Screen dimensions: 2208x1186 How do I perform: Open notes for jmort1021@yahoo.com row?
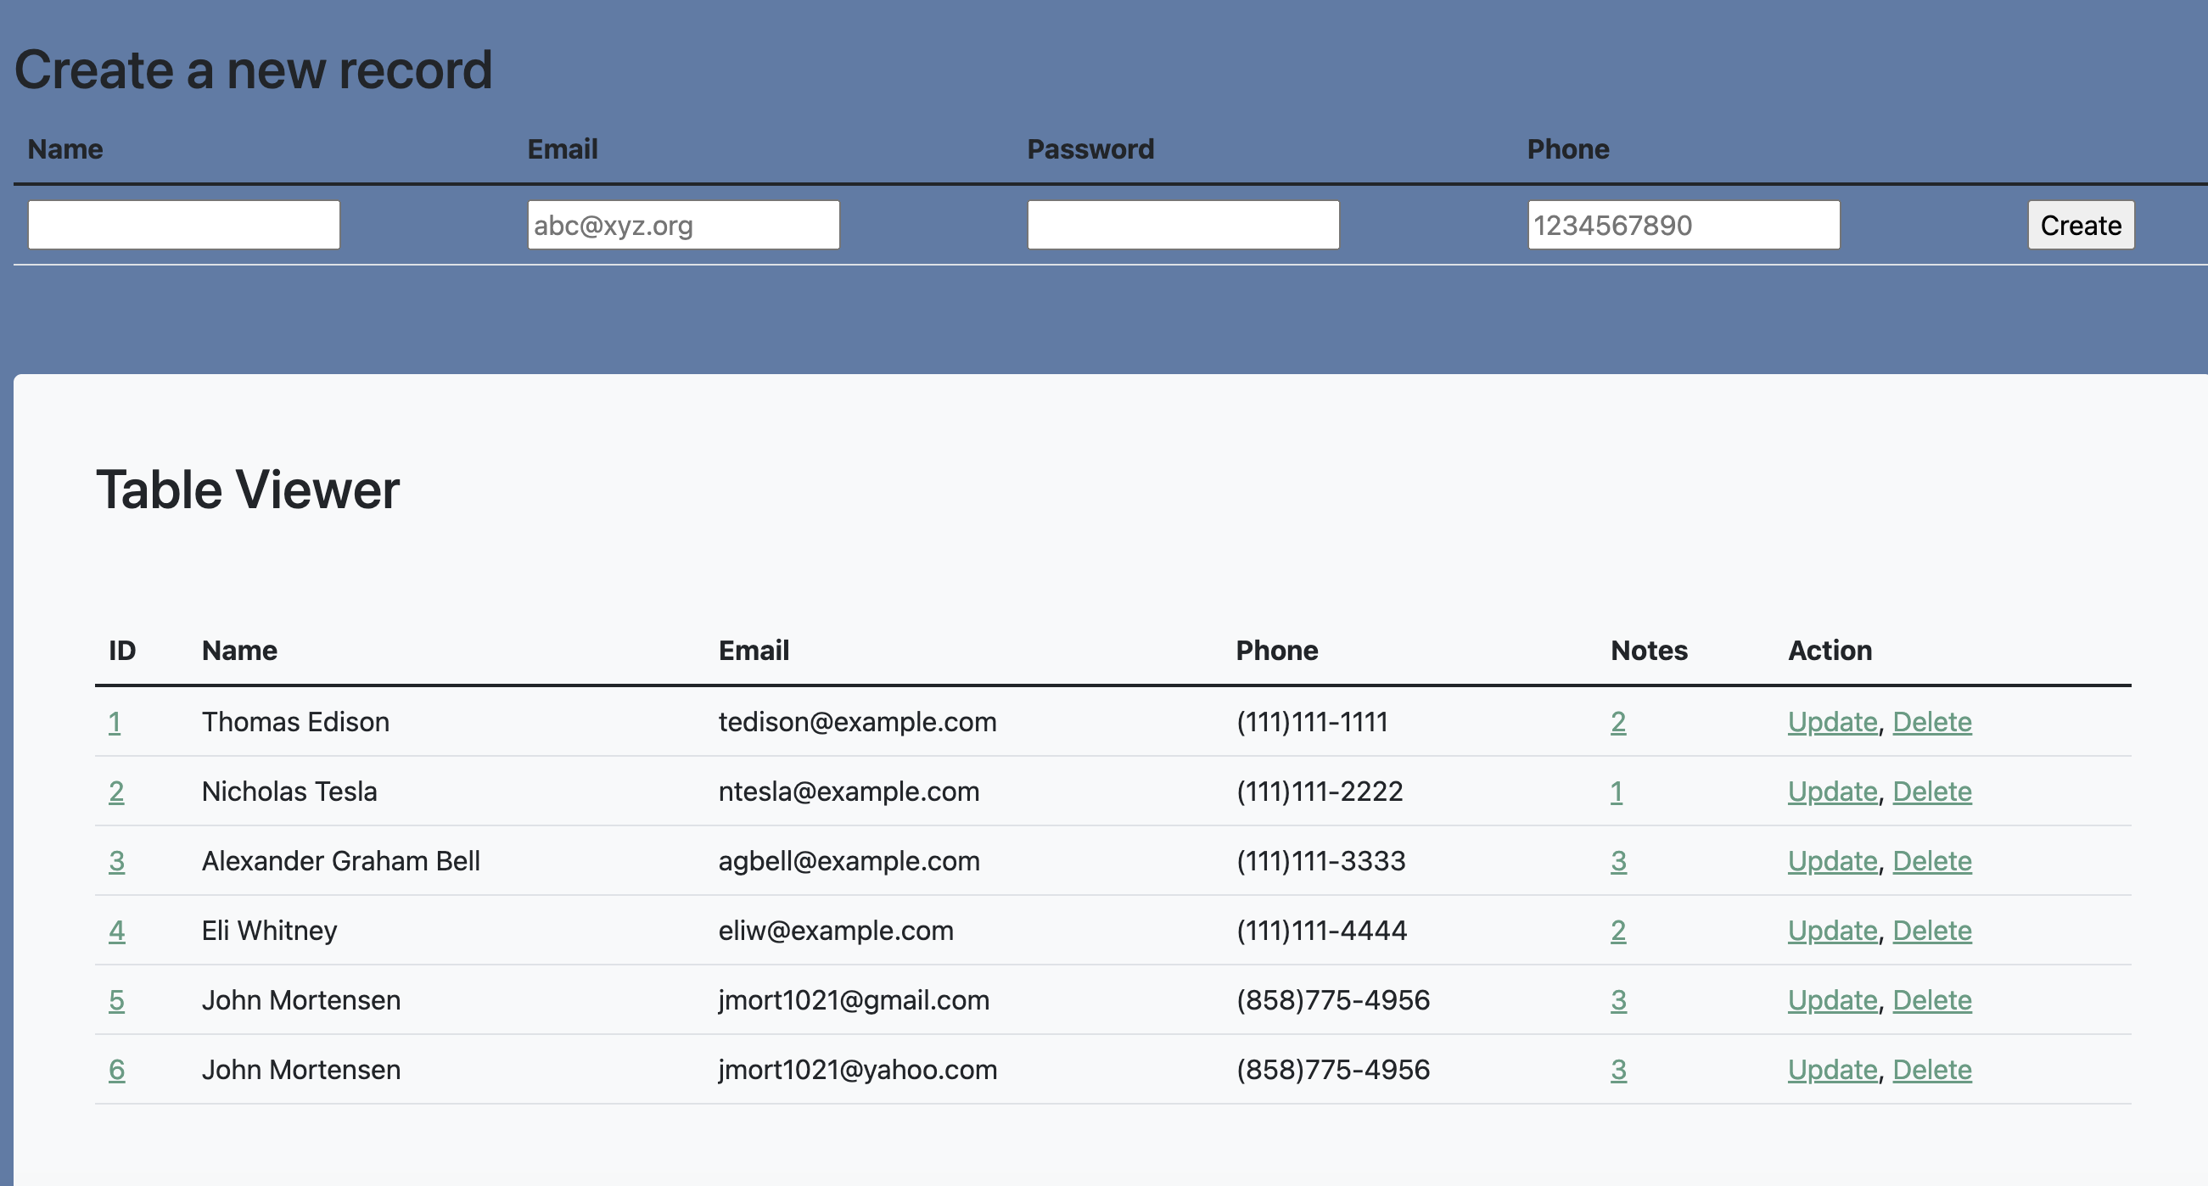(x=1617, y=1070)
